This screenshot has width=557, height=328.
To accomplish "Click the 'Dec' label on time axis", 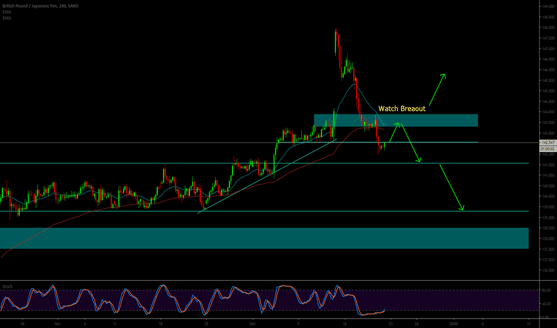I will click(x=252, y=323).
